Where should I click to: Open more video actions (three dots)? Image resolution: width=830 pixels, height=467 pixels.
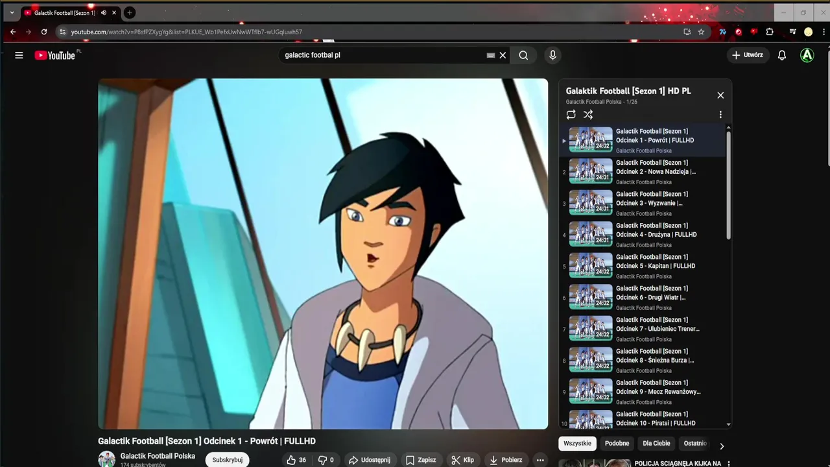click(x=540, y=460)
